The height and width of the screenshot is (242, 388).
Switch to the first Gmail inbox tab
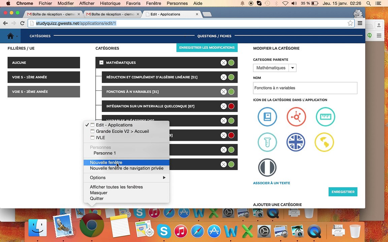[x=53, y=14]
